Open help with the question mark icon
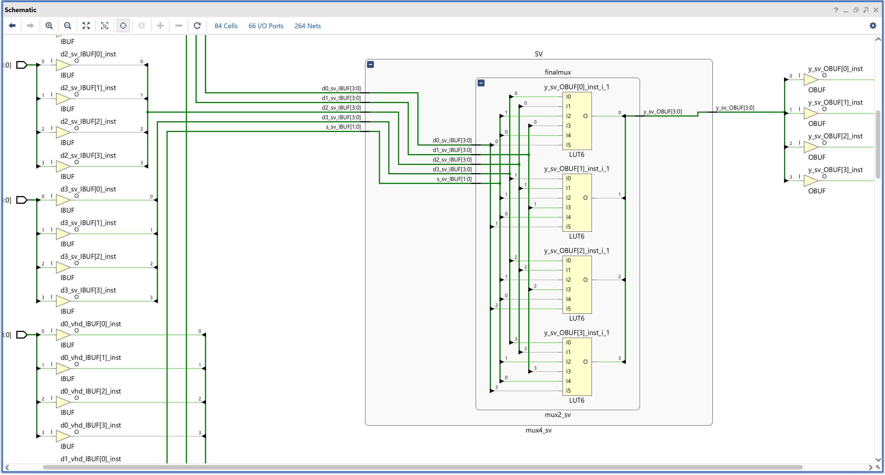The image size is (885, 475). [x=836, y=10]
